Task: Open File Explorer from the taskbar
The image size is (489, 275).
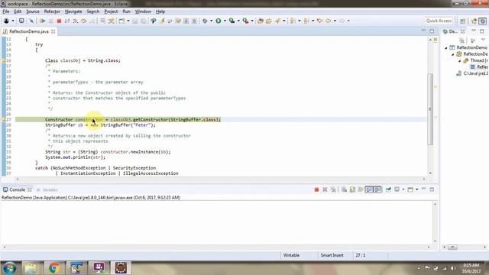Action: tap(31, 268)
